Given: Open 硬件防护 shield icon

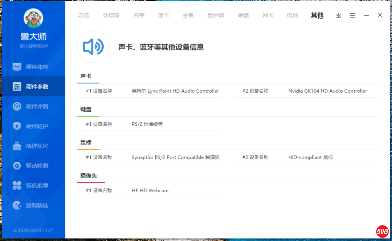Looking at the screenshot, I should [17, 126].
